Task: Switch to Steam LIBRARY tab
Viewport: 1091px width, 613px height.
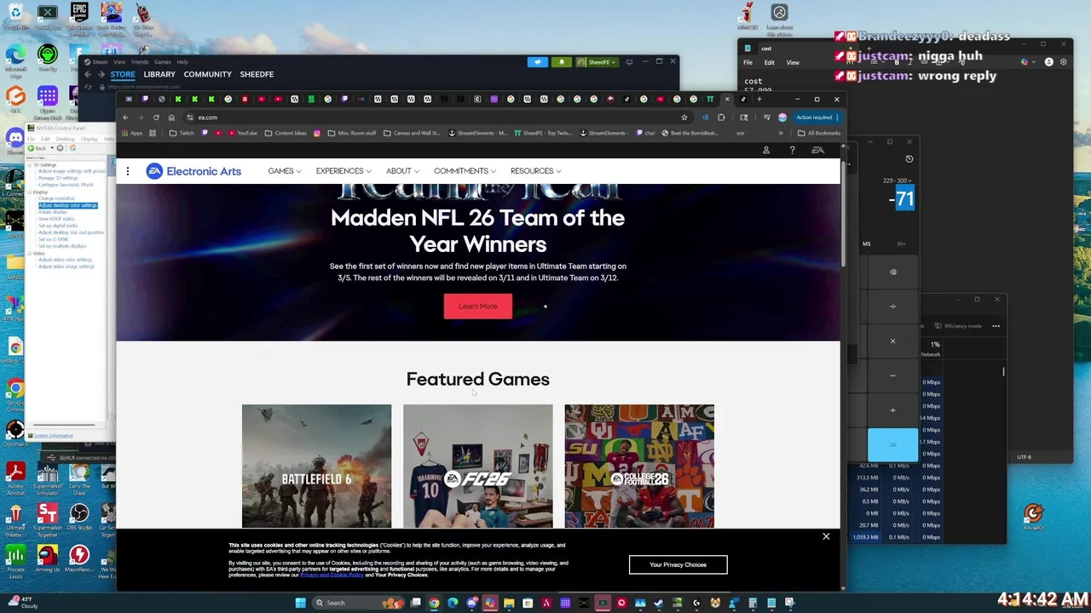Action: tap(159, 74)
